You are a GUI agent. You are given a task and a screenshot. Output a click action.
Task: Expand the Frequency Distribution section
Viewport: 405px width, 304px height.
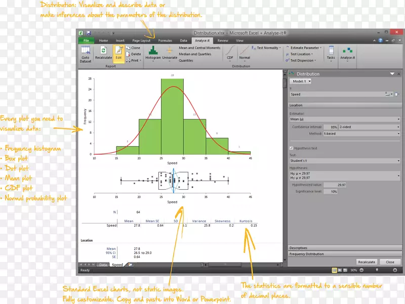pyautogui.click(x=344, y=254)
